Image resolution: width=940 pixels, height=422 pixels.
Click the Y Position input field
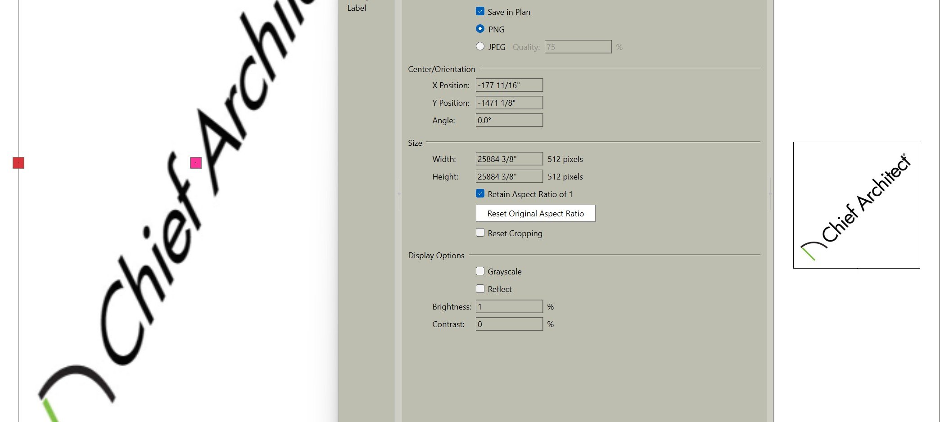(509, 103)
